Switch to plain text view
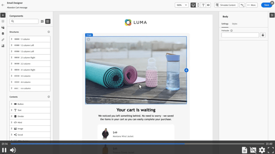275x154 pixels. point(203,5)
